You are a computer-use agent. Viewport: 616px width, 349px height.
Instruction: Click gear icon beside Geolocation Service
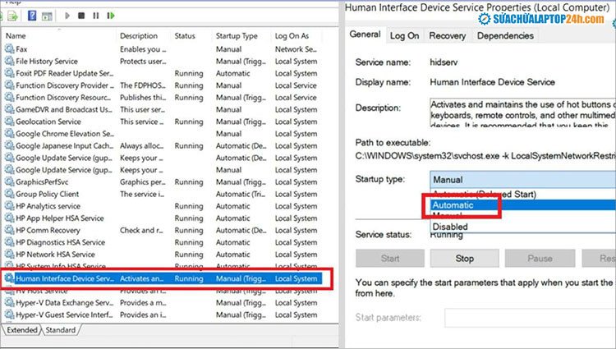coord(9,122)
